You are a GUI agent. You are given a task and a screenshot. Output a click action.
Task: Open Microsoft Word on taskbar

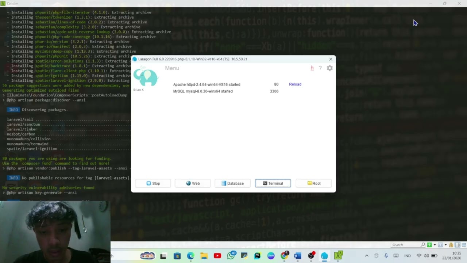(x=297, y=256)
